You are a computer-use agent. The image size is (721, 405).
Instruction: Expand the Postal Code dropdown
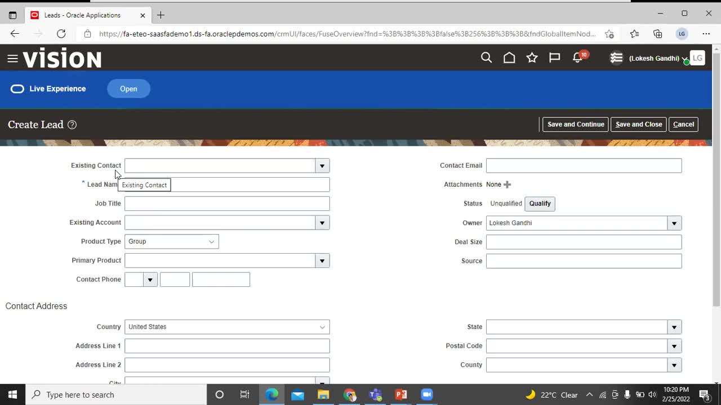pyautogui.click(x=674, y=346)
